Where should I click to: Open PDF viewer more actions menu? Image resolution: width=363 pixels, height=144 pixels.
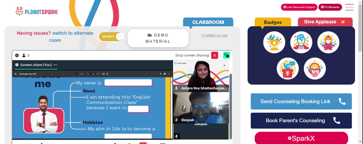click(x=169, y=74)
